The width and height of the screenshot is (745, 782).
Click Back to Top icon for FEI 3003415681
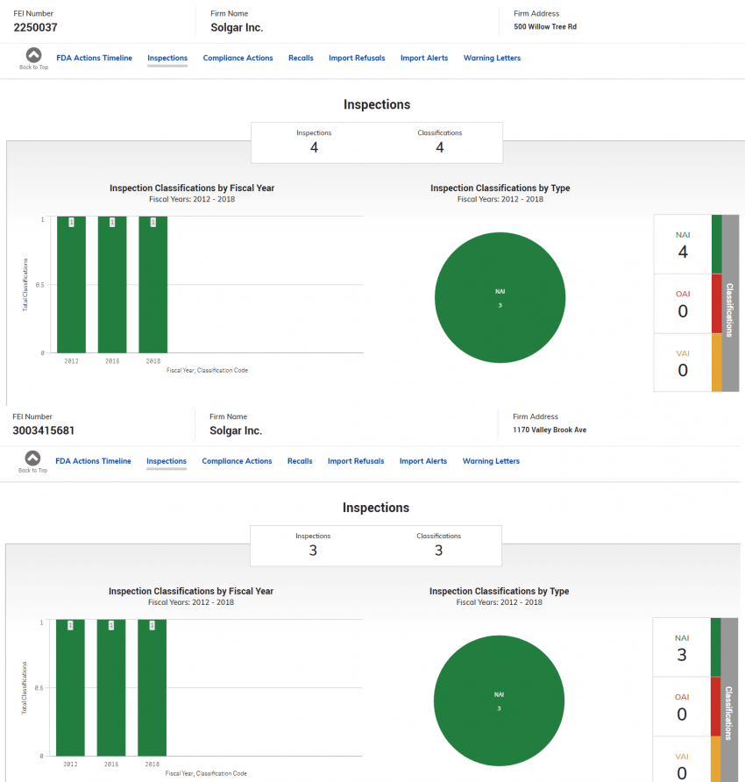click(33, 458)
